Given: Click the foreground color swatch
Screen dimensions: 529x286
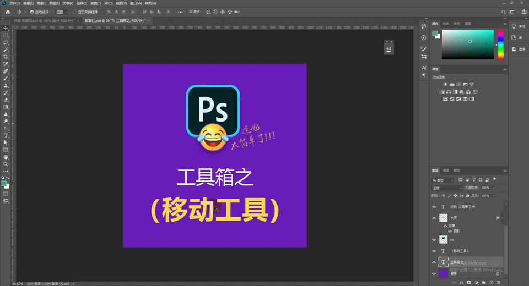Looking at the screenshot, I should (x=4, y=183).
